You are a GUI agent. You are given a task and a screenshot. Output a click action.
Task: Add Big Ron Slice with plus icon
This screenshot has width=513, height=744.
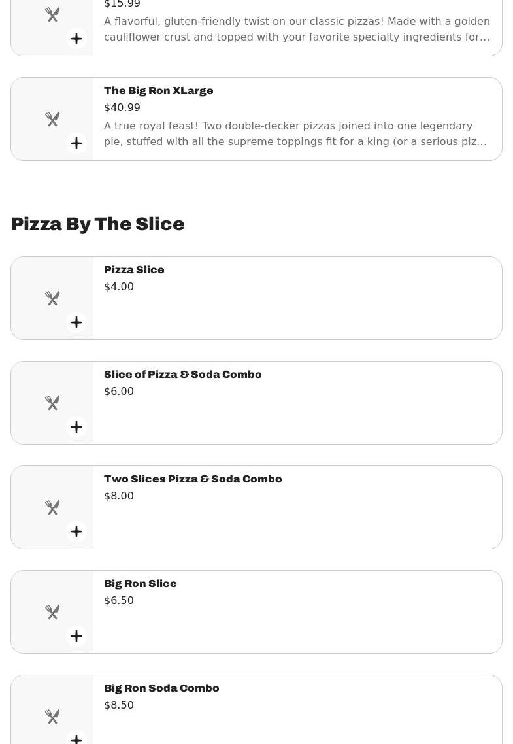76,636
